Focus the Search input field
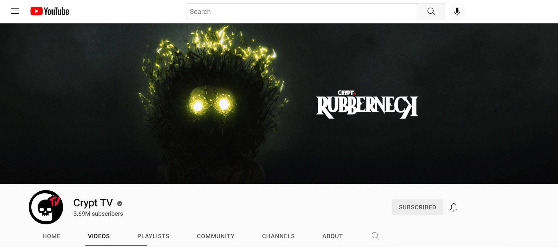Image resolution: width=558 pixels, height=247 pixels. tap(302, 12)
